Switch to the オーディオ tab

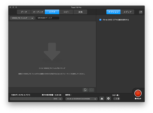(38, 12)
